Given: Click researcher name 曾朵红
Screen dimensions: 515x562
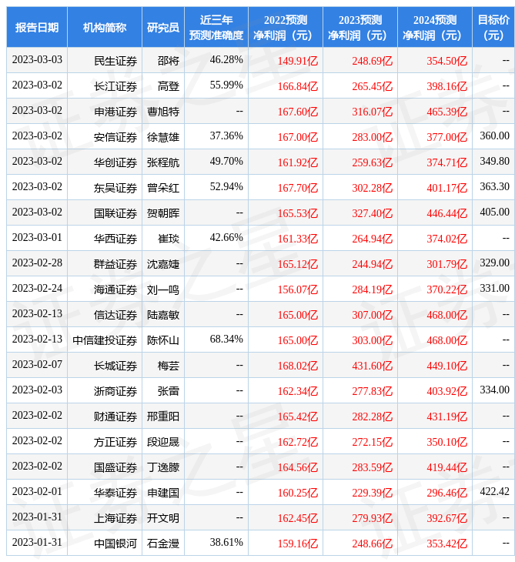Looking at the screenshot, I should click(x=163, y=188).
